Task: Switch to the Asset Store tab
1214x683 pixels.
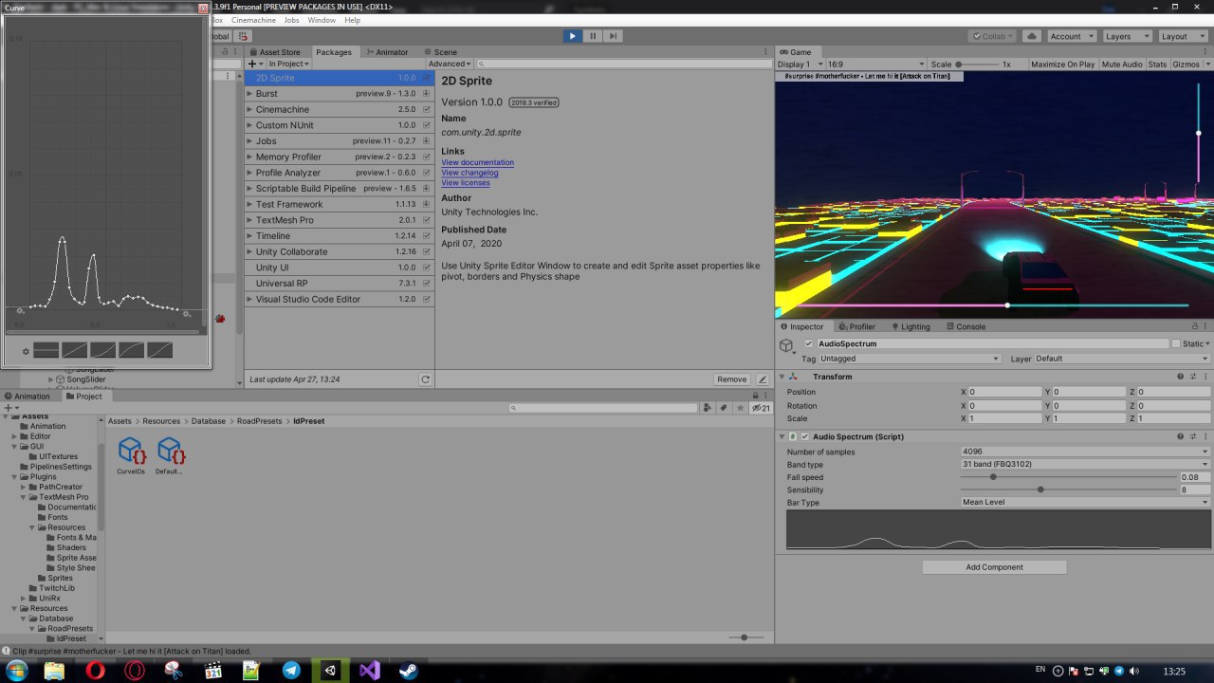Action: (x=276, y=52)
